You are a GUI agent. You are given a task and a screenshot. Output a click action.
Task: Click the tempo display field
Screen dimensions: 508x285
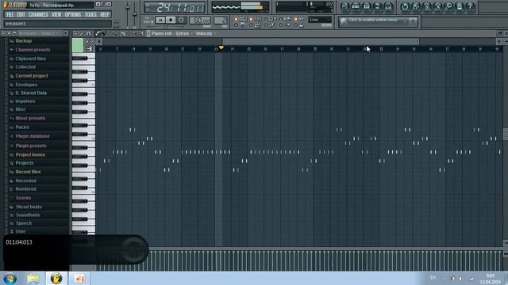point(200,20)
